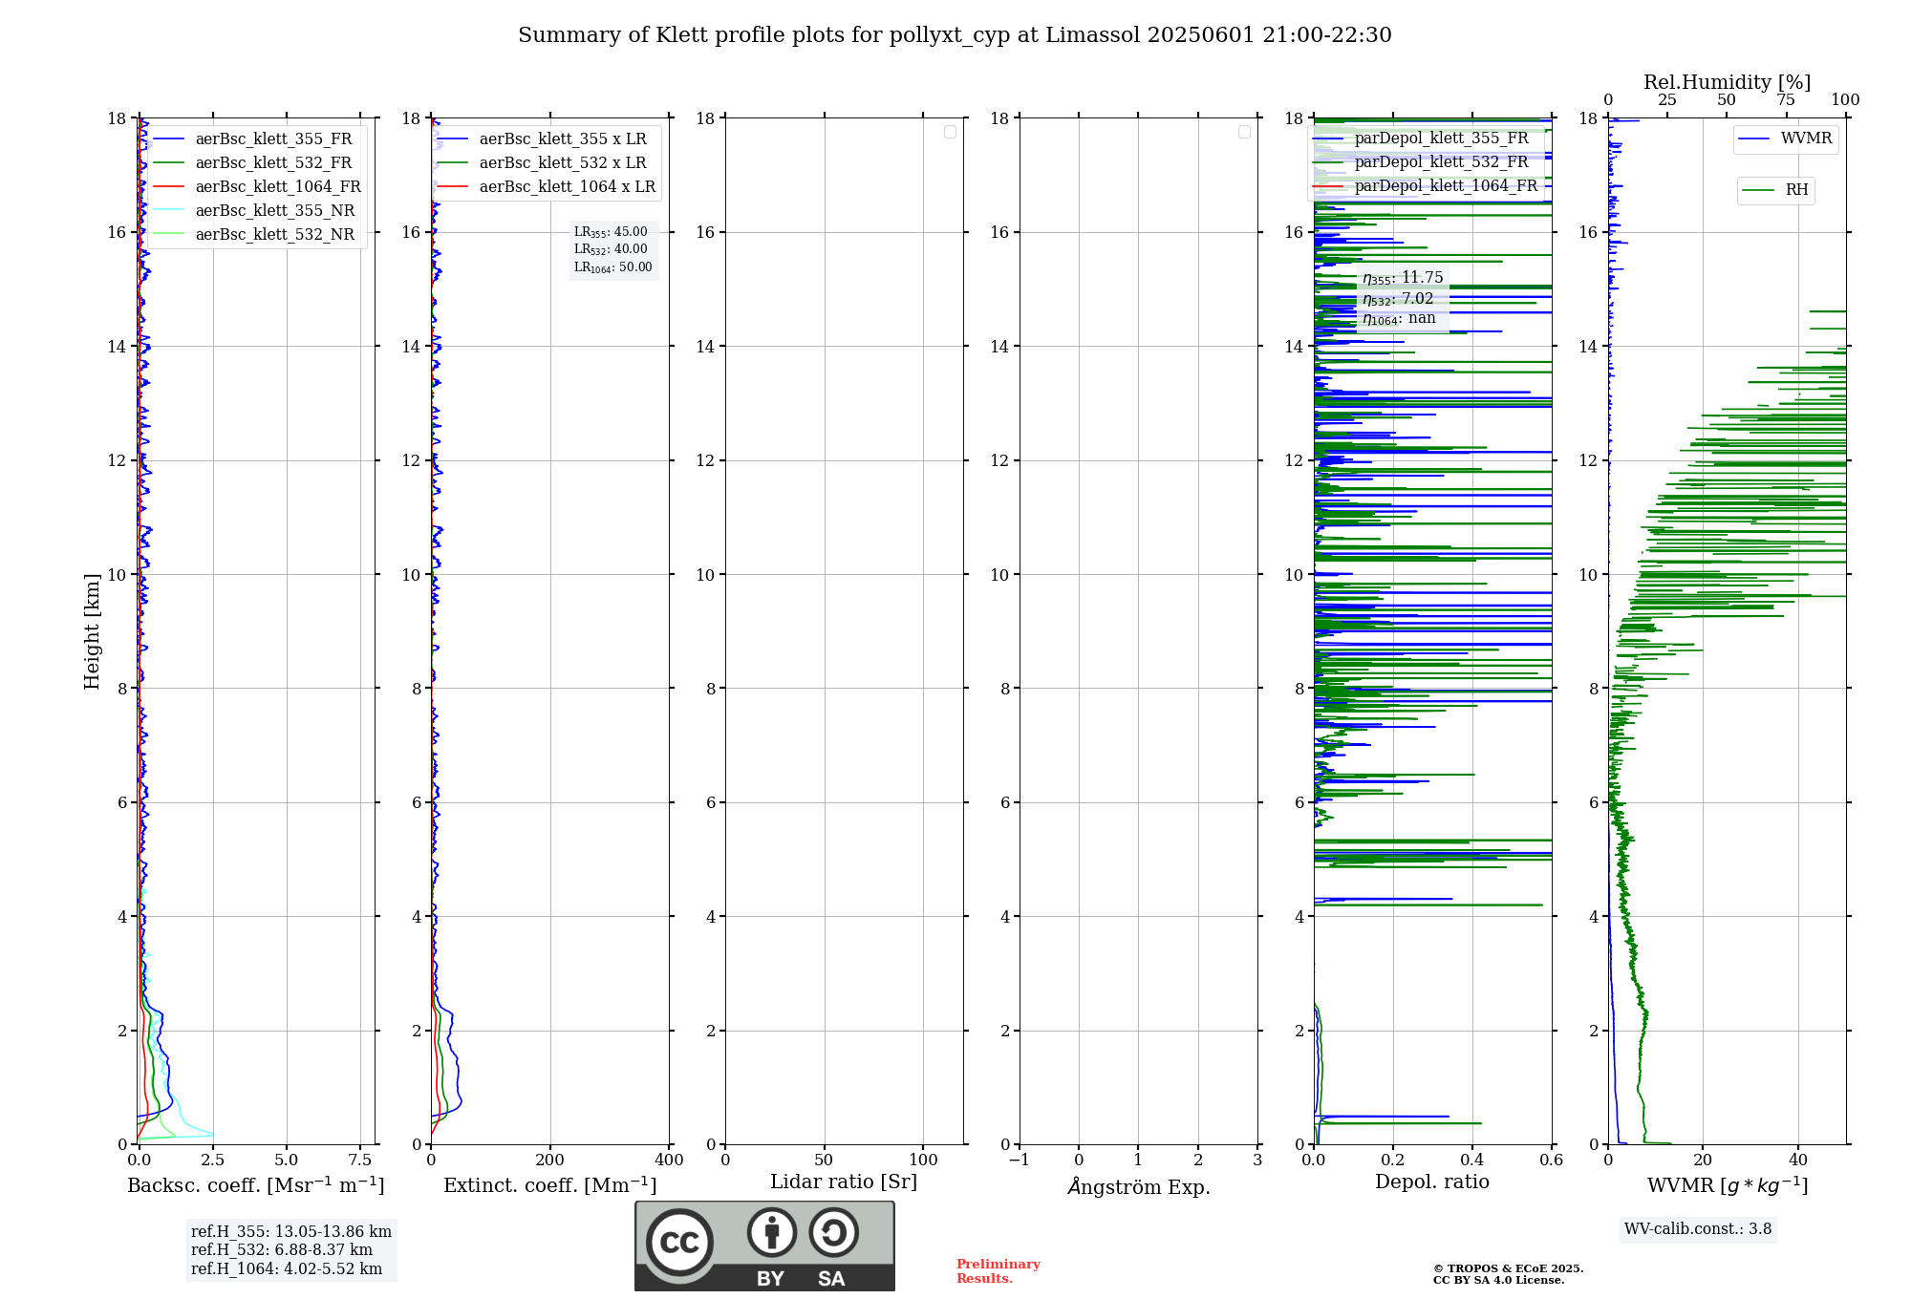This screenshot has height=1299, width=1911.
Task: Click the Backsc. coeff. x-axis label
Action: click(x=256, y=1185)
